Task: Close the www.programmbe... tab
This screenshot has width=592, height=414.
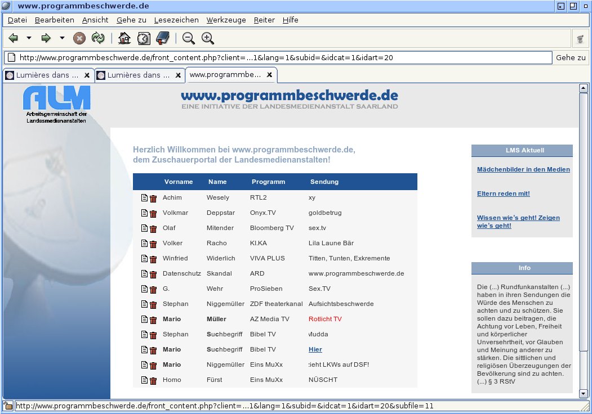Action: coord(270,75)
